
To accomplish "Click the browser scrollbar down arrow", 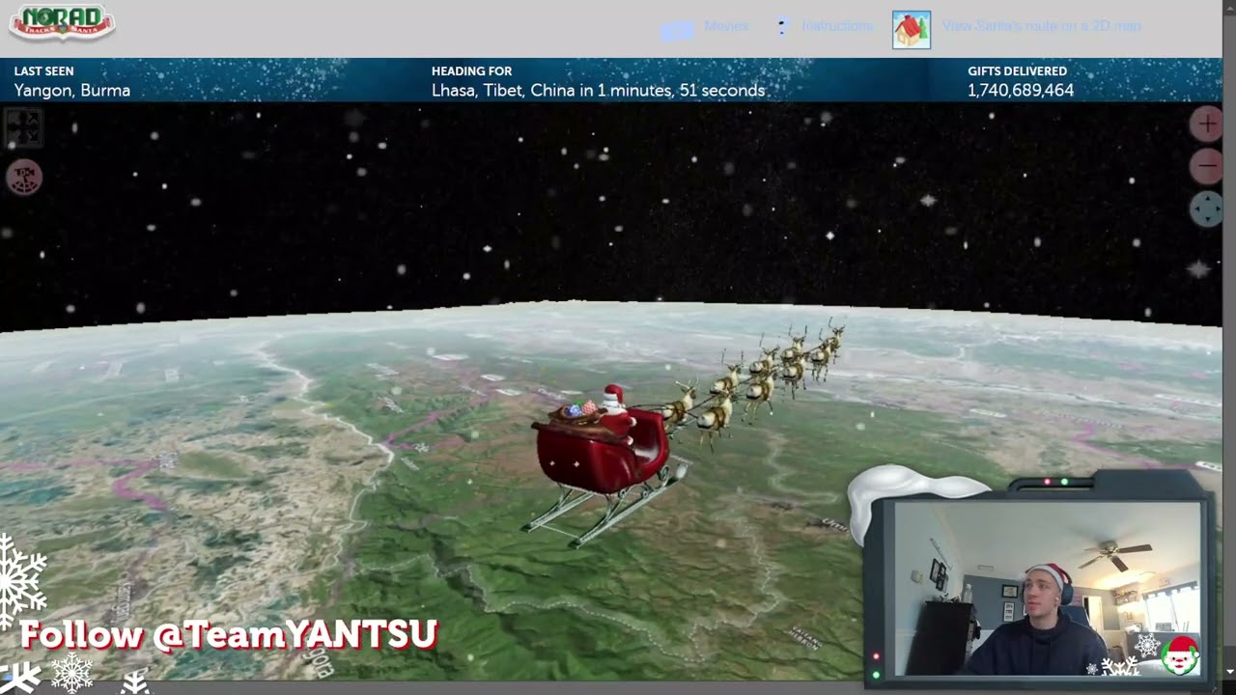I will click(x=1229, y=672).
